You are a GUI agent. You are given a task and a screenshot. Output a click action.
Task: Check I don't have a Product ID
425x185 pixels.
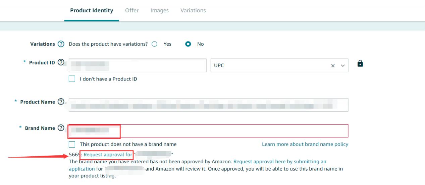71,79
